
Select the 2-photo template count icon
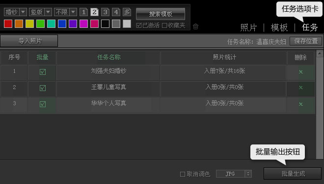tap(94, 12)
